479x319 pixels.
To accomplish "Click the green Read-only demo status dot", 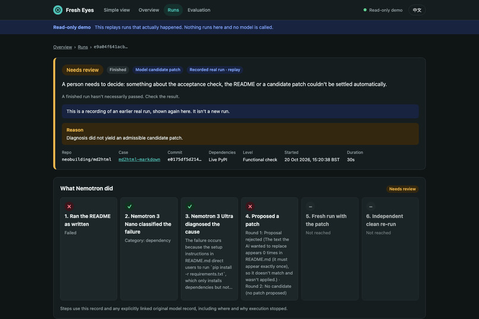I will click(365, 10).
